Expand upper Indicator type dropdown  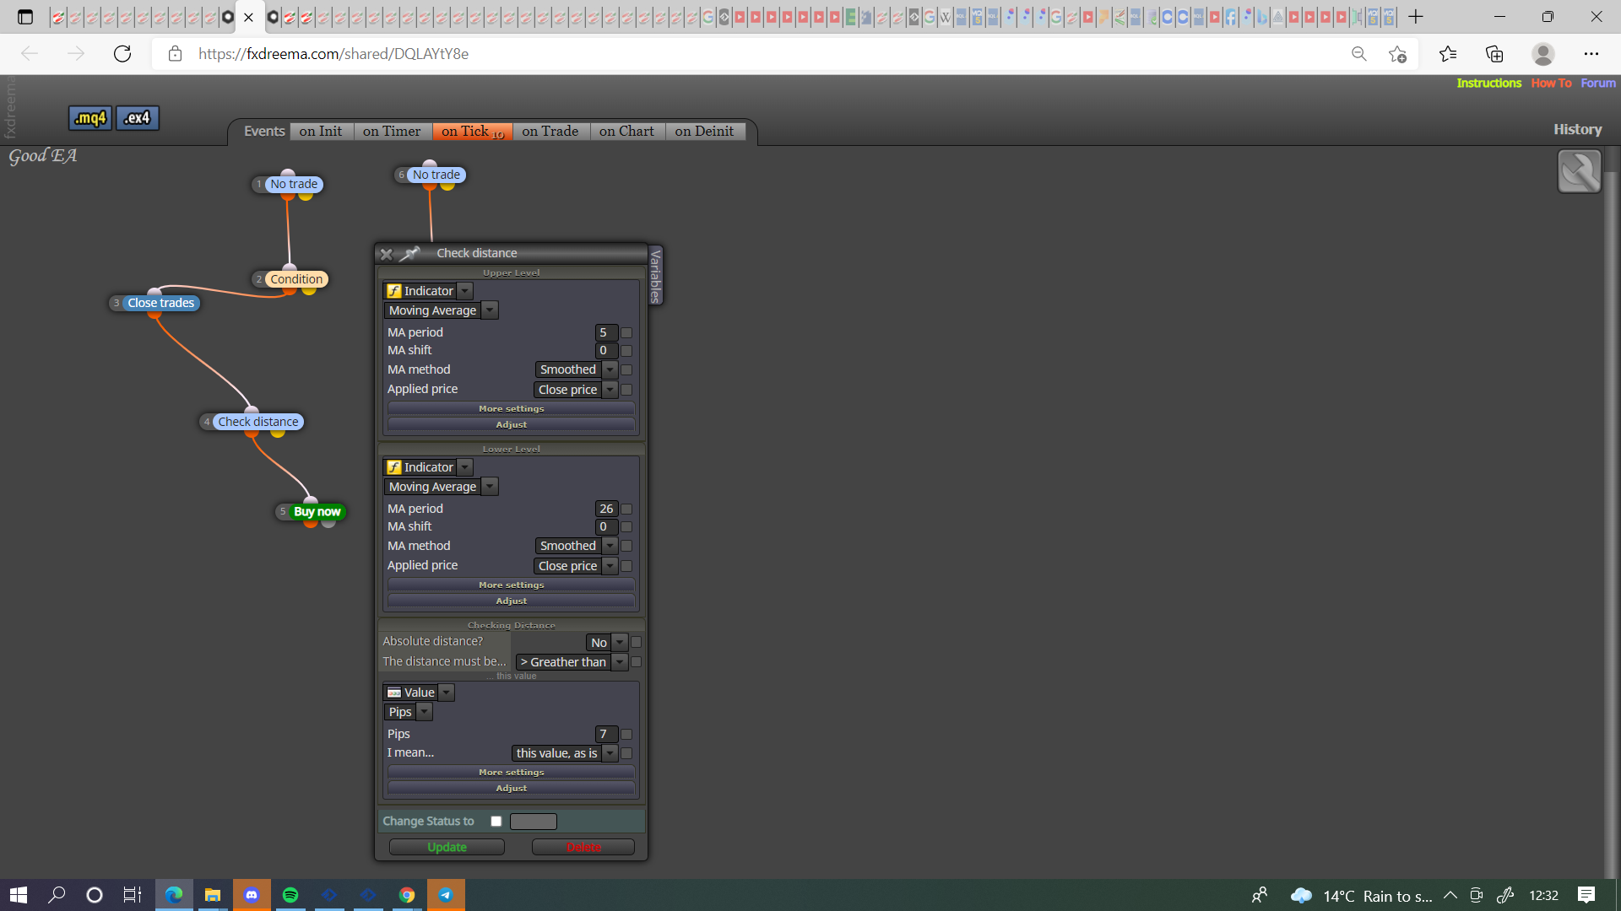[465, 291]
